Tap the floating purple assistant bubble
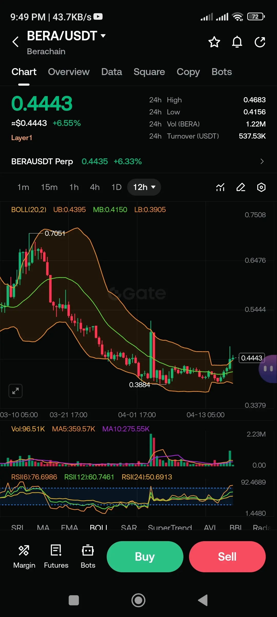 pyautogui.click(x=268, y=369)
